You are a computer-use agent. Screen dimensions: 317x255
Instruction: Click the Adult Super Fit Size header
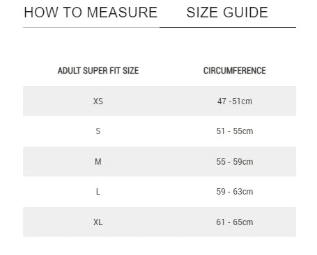tap(98, 71)
